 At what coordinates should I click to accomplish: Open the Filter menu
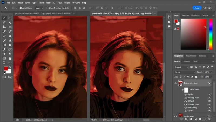(x=48, y=3)
